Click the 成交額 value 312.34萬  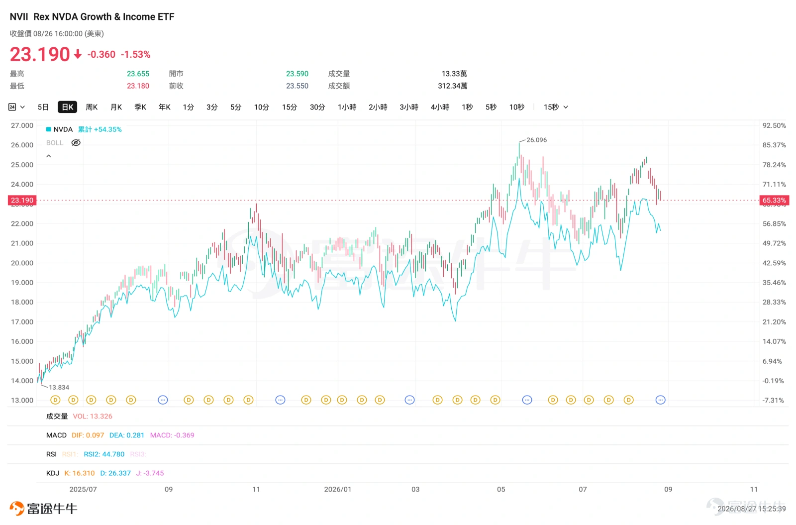tap(452, 86)
